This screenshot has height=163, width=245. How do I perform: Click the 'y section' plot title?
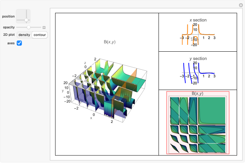tap(198, 59)
